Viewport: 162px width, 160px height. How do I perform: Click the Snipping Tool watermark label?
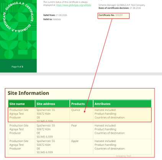(x=123, y=156)
